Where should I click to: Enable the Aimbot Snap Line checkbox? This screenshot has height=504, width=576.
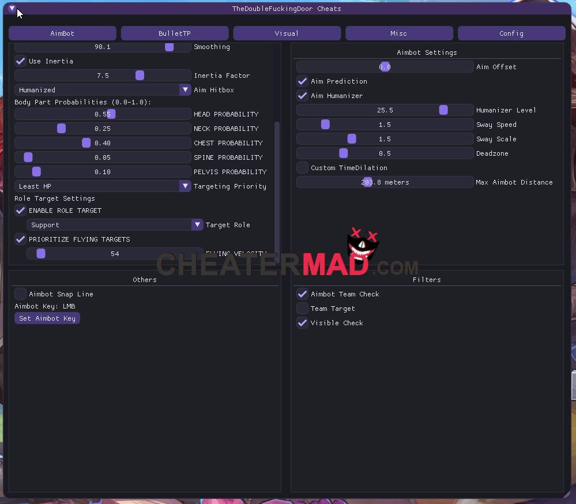21,294
